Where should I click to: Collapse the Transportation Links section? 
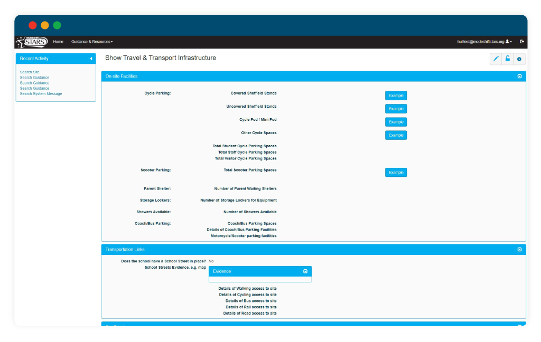coord(520,249)
